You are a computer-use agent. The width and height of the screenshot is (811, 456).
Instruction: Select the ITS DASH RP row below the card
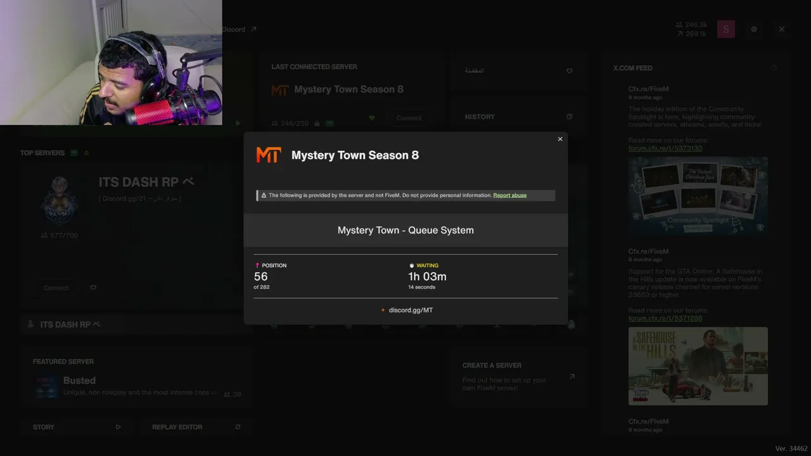pyautogui.click(x=136, y=324)
